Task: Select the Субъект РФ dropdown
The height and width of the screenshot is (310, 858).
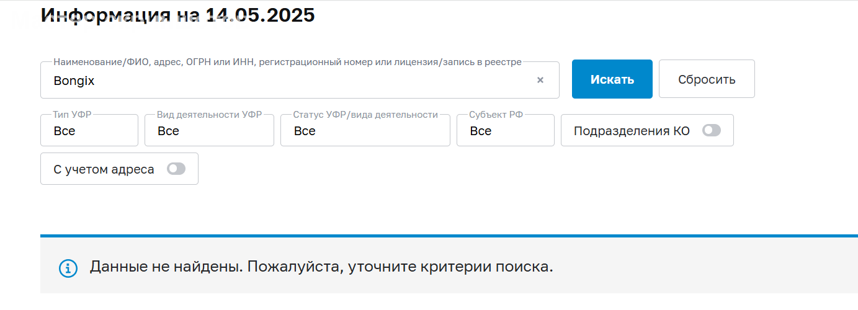Action: point(505,131)
